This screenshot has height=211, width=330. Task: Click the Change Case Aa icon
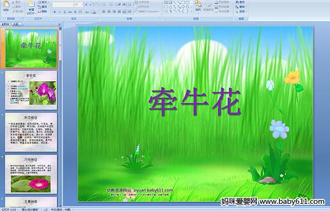(87, 12)
